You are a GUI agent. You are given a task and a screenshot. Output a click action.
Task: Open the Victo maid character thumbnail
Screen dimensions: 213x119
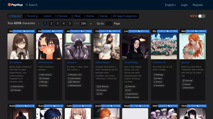192,113
